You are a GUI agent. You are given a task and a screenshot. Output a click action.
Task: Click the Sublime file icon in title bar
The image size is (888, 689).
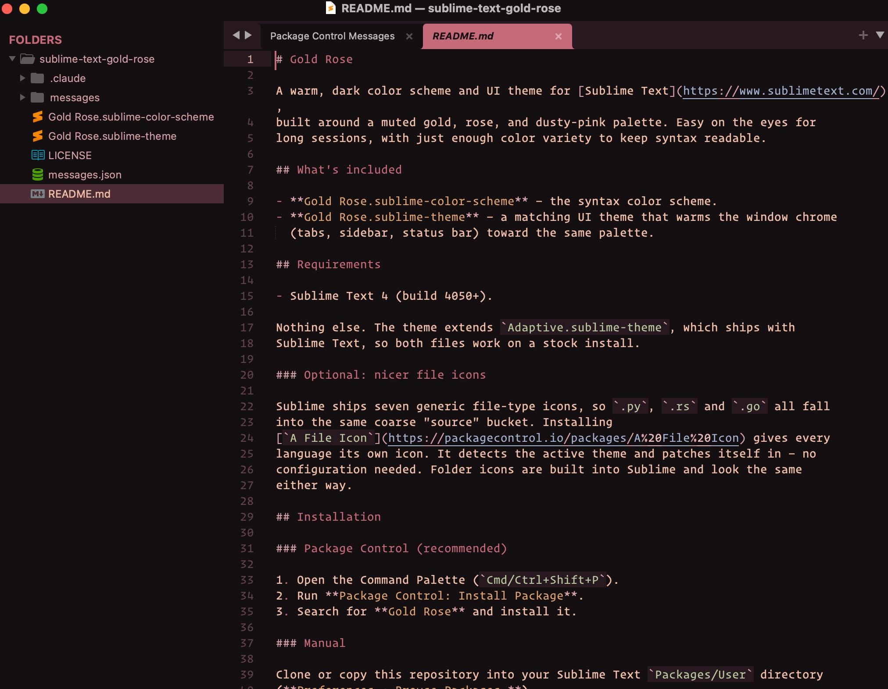click(x=331, y=8)
